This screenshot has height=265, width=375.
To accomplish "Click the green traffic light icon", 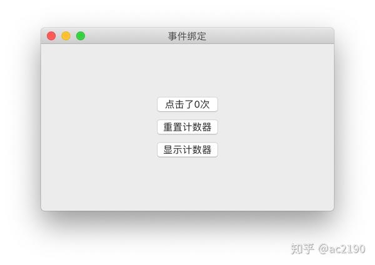I will click(81, 36).
